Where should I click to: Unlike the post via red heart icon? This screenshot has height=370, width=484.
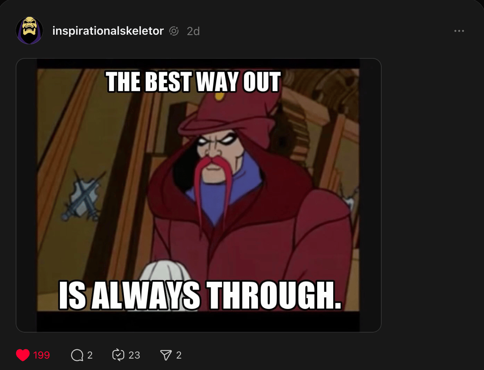(x=23, y=355)
